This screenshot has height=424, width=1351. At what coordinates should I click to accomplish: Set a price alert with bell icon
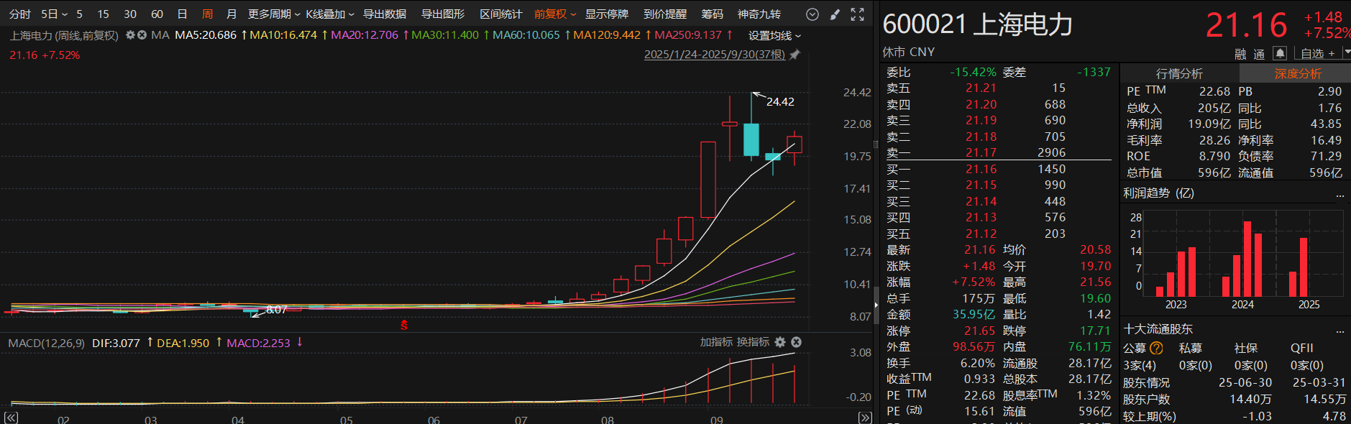coord(1280,53)
